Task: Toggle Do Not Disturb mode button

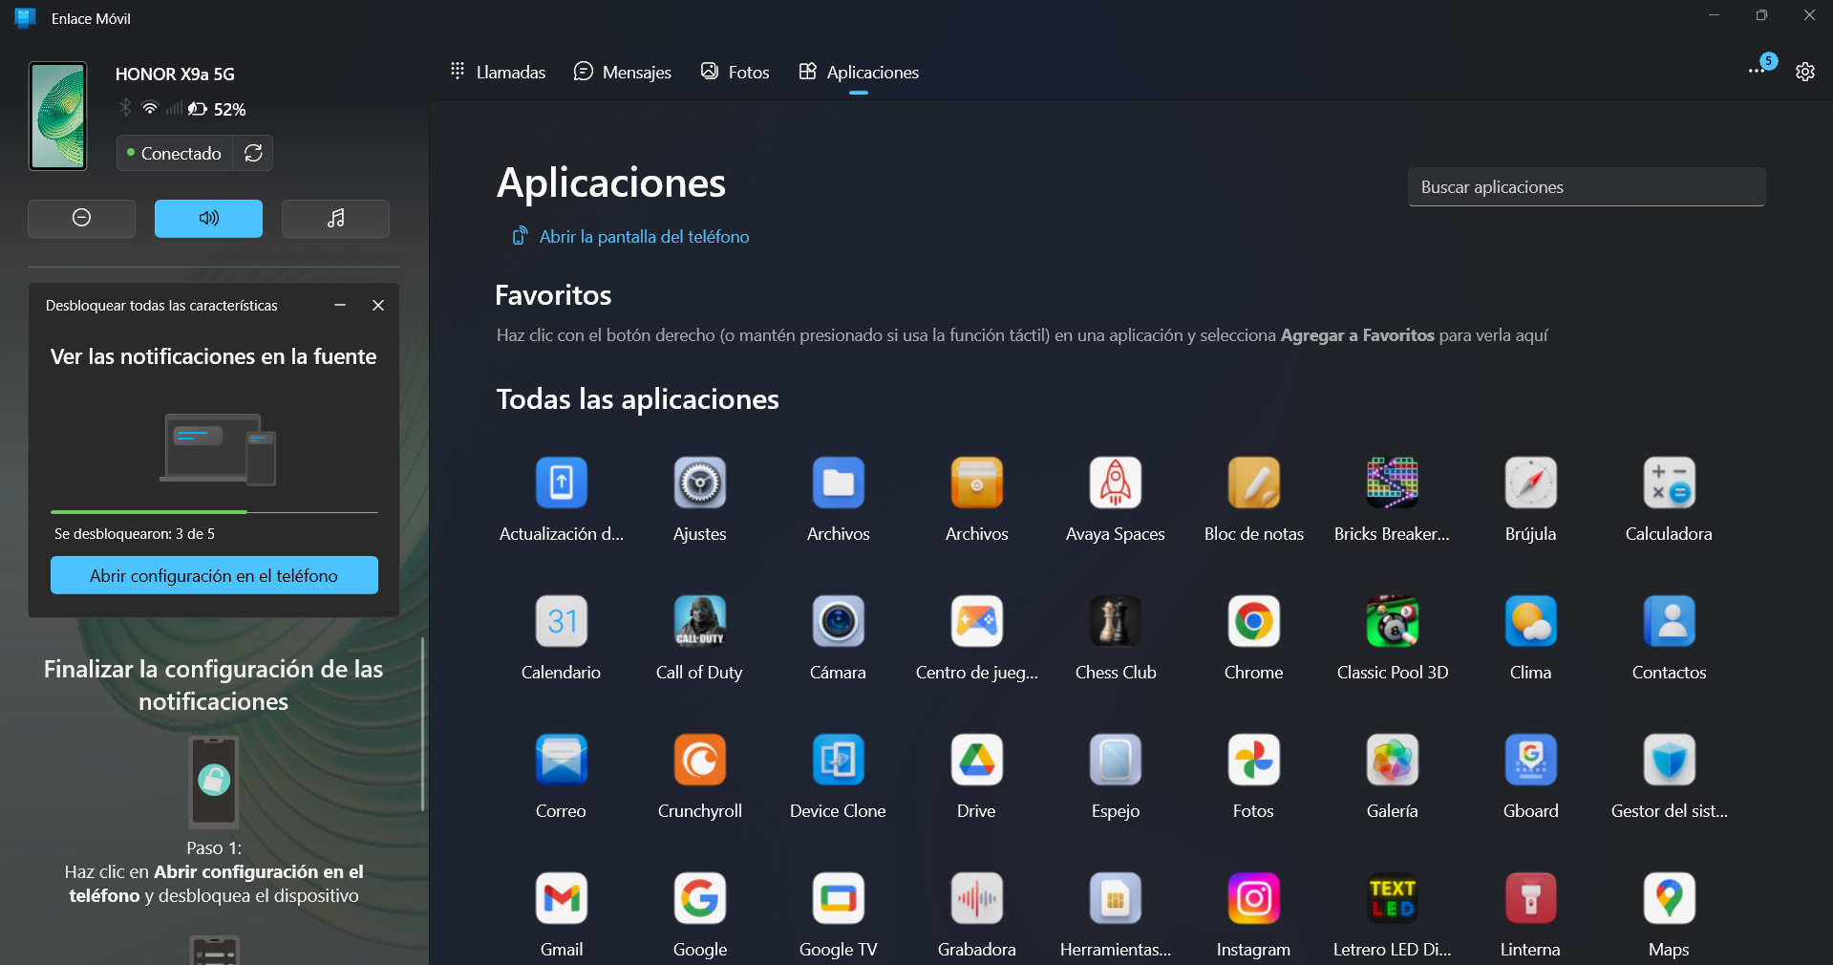Action: point(81,218)
